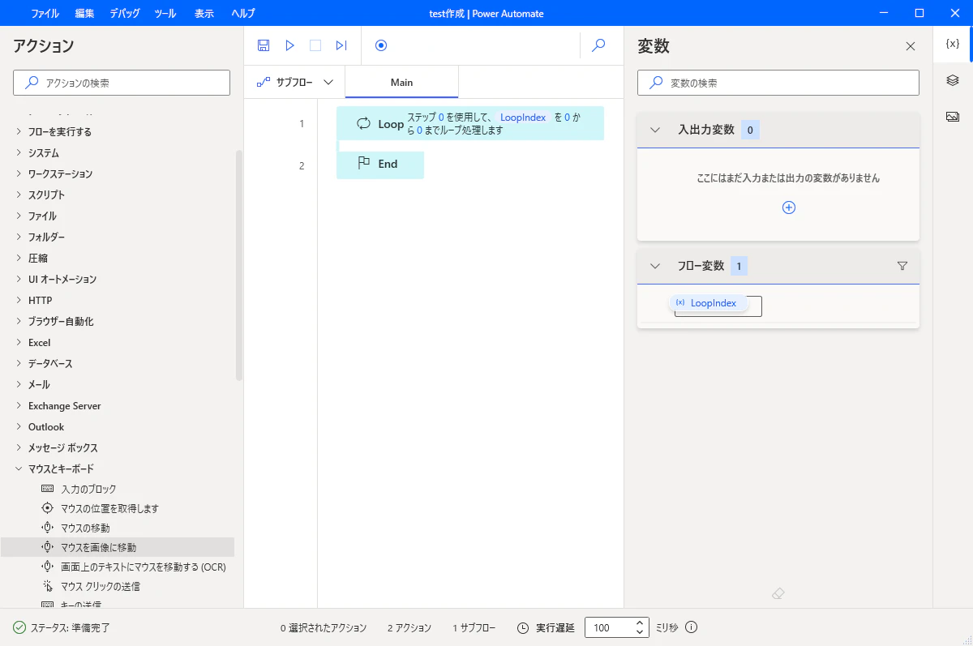Run next action step icon
The image size is (973, 646).
point(341,45)
